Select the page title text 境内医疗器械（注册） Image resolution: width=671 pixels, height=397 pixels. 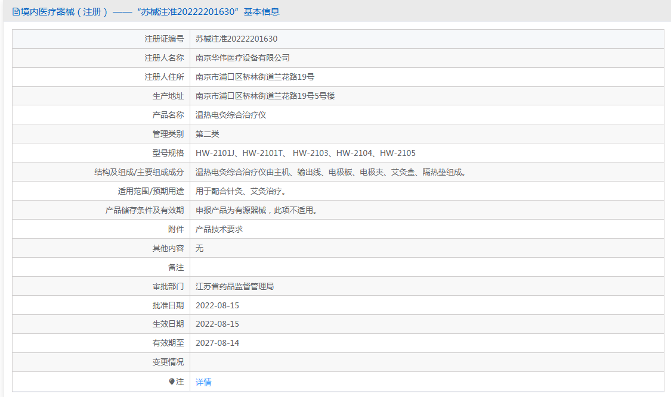pos(64,12)
